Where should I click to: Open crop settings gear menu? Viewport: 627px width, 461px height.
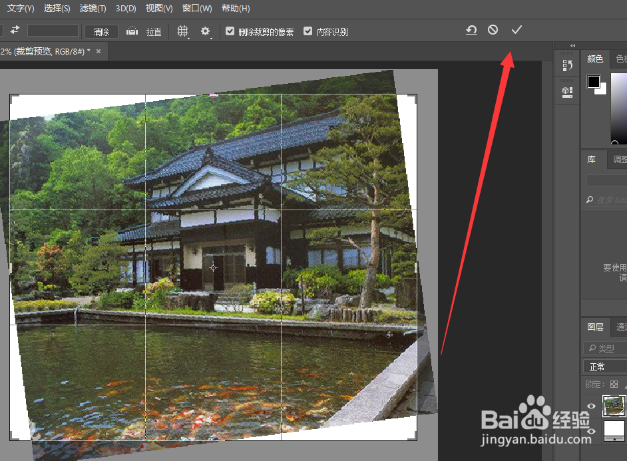pos(206,31)
